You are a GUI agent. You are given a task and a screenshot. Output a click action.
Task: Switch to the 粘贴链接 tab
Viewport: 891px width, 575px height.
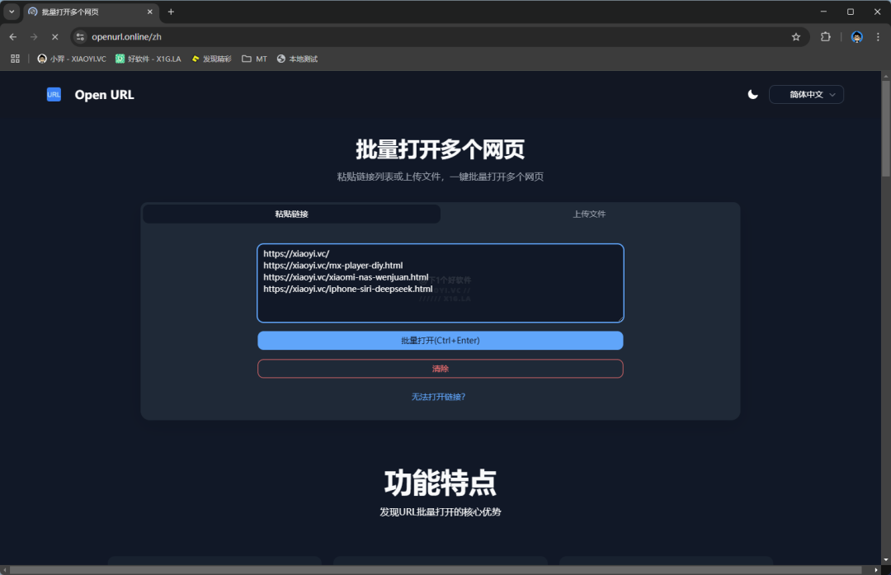pos(291,214)
